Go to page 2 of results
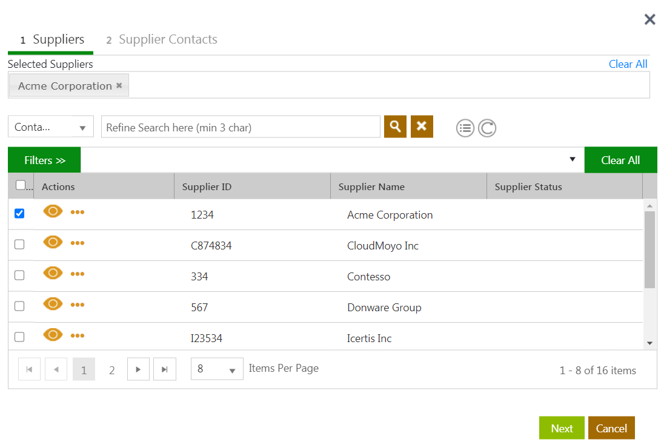Viewport: 661px width, 442px height. [111, 370]
